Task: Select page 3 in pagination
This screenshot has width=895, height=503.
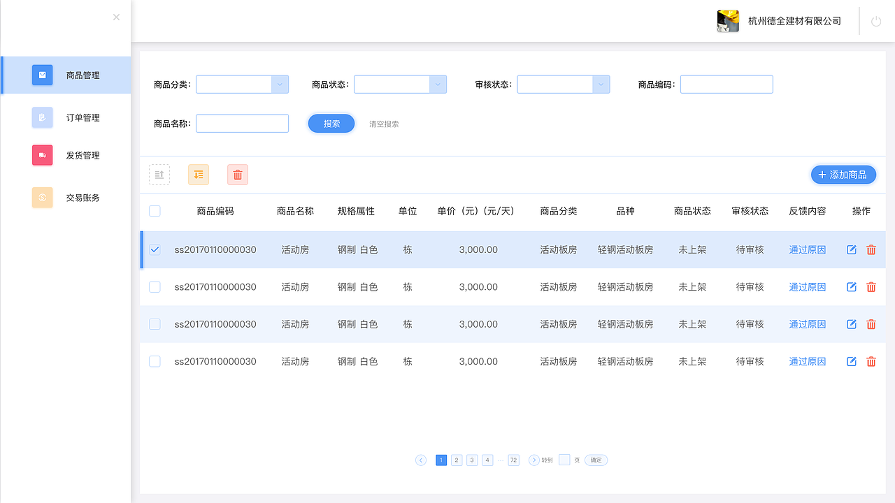Action: click(472, 460)
